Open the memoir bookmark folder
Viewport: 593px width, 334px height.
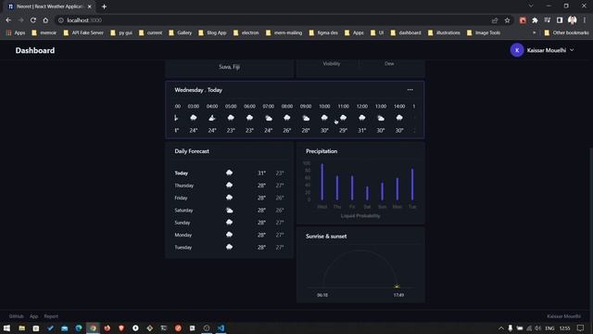click(44, 33)
